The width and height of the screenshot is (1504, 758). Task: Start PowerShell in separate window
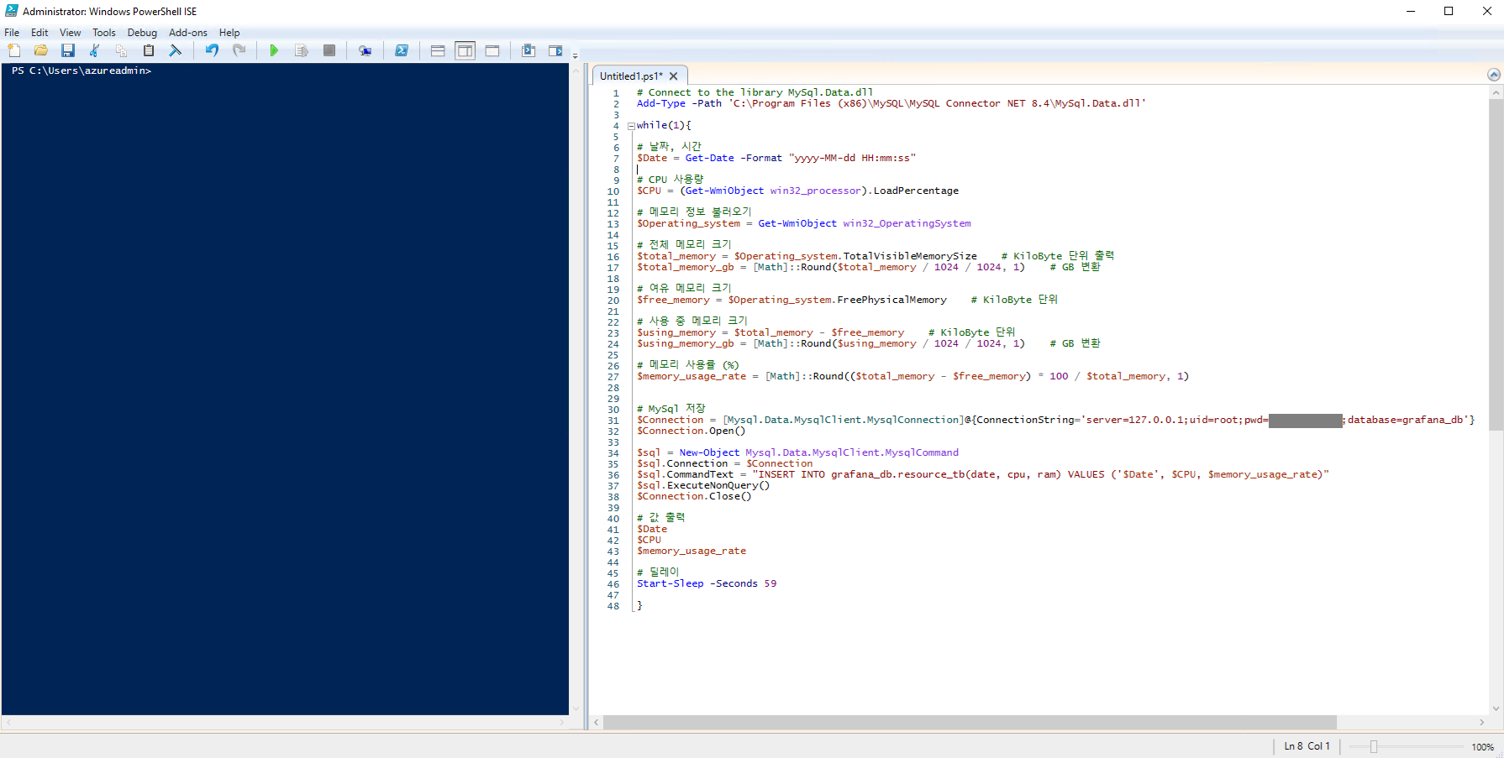(x=402, y=51)
